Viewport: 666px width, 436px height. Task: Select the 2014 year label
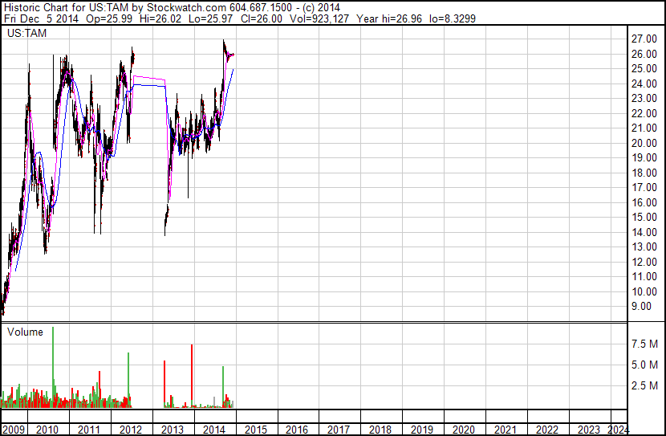(x=214, y=430)
